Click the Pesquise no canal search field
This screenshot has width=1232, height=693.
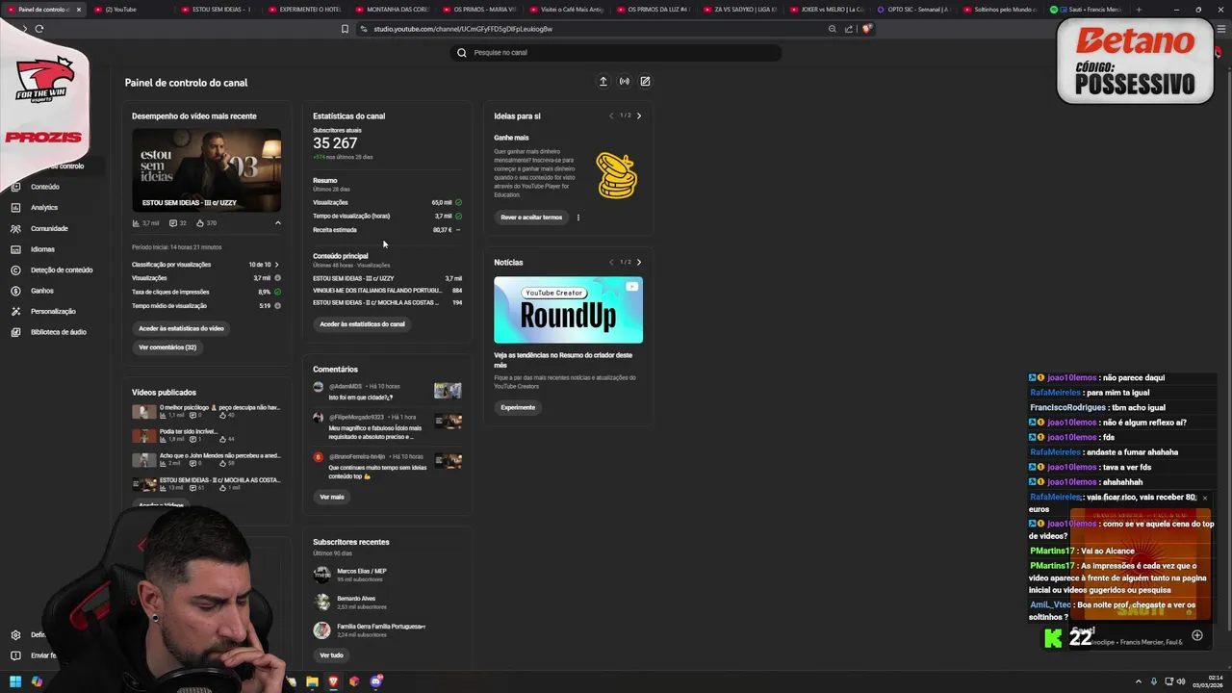(x=616, y=53)
